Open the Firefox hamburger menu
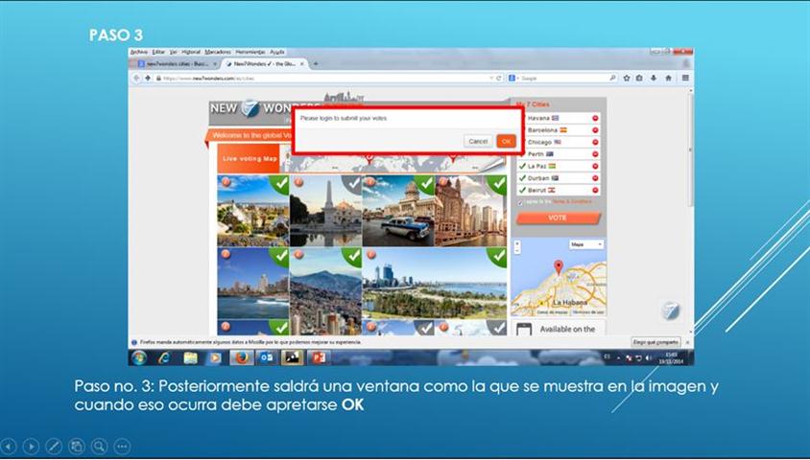The width and height of the screenshot is (810, 460). pyautogui.click(x=685, y=78)
